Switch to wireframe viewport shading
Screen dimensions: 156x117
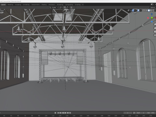(x=147, y=10)
